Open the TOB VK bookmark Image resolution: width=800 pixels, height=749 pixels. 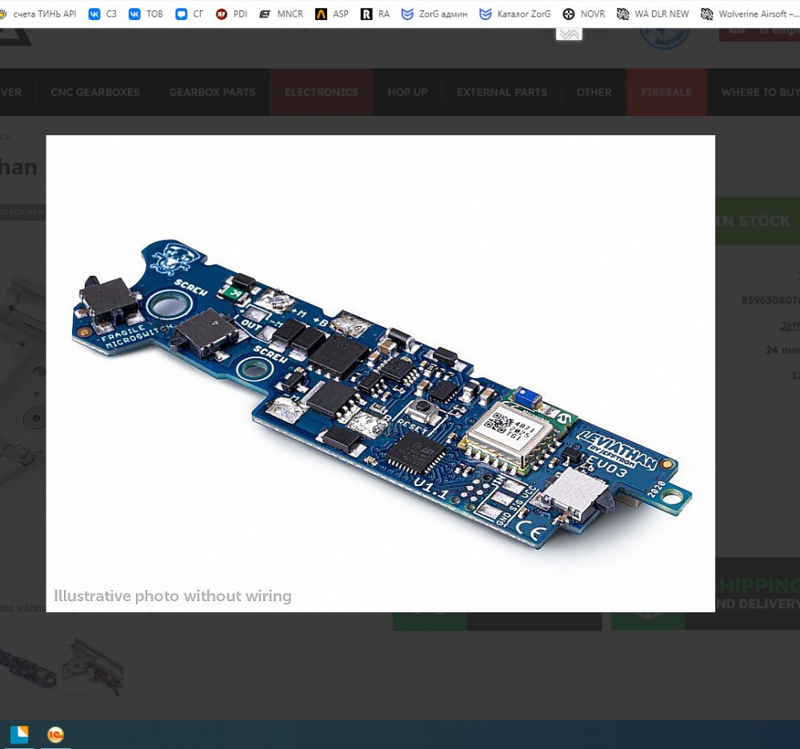(146, 14)
